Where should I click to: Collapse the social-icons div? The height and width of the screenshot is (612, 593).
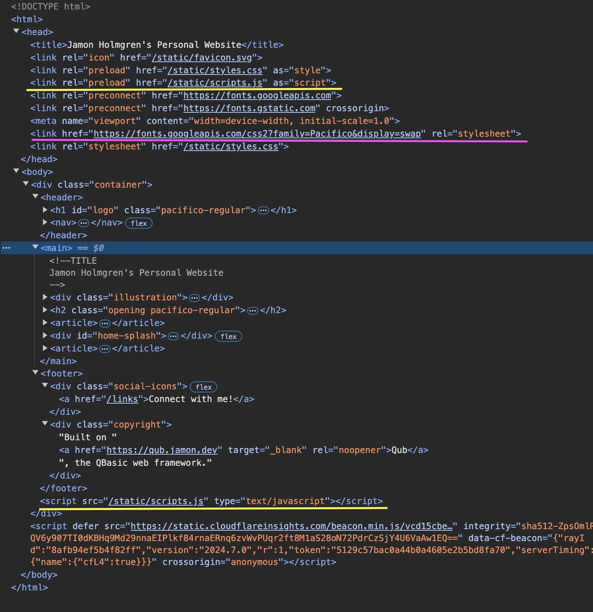click(45, 386)
